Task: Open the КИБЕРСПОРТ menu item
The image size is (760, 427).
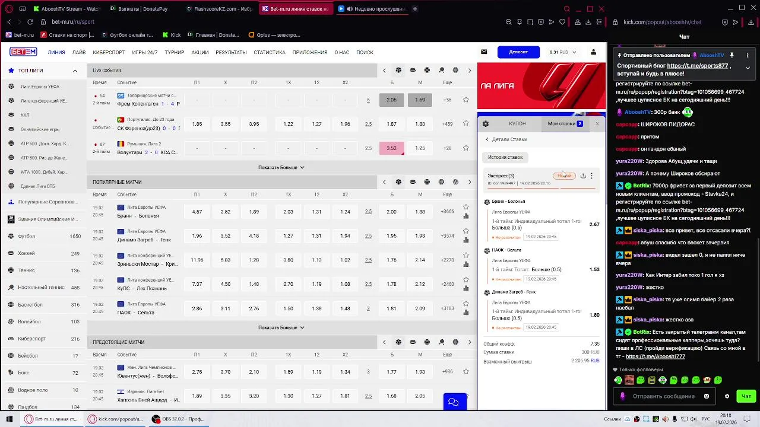Action: pyautogui.click(x=109, y=52)
